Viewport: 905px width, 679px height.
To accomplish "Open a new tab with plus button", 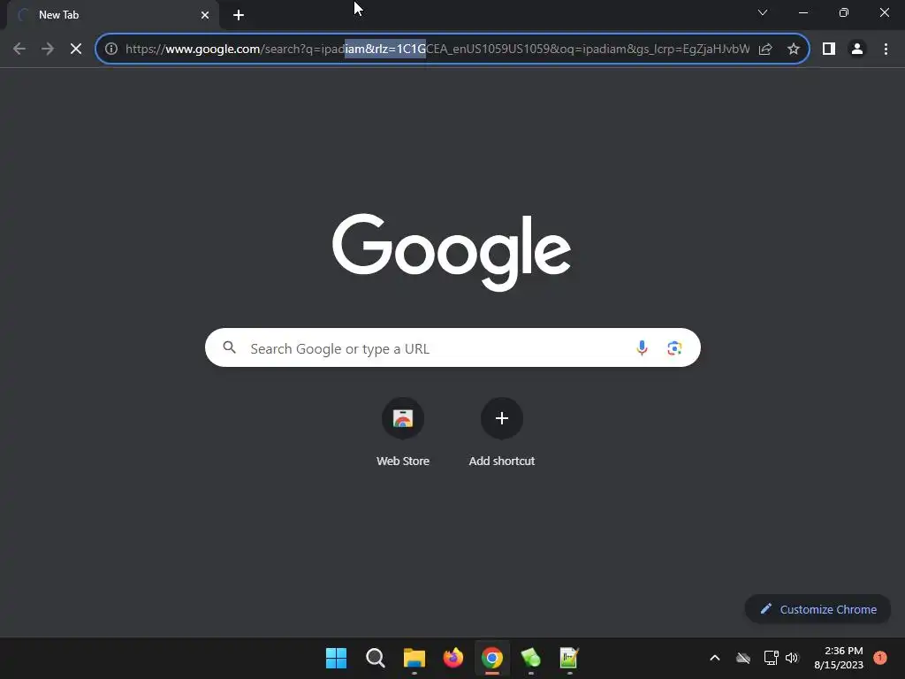I will pos(239,15).
